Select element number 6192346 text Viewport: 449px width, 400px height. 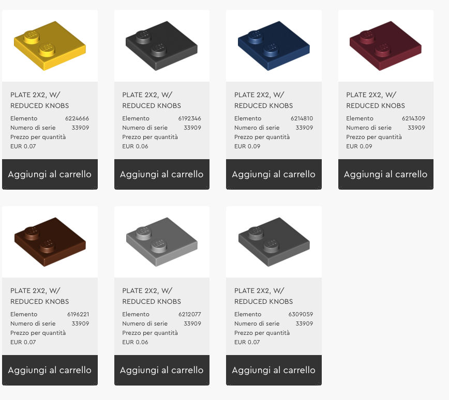click(189, 118)
